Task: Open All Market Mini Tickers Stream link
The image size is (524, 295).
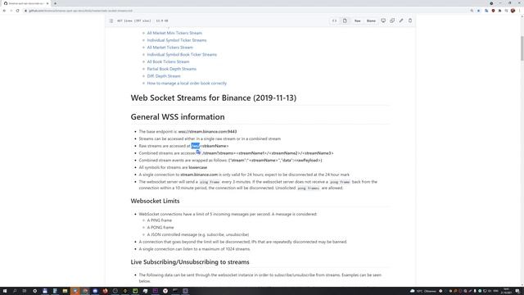Action: [x=174, y=33]
